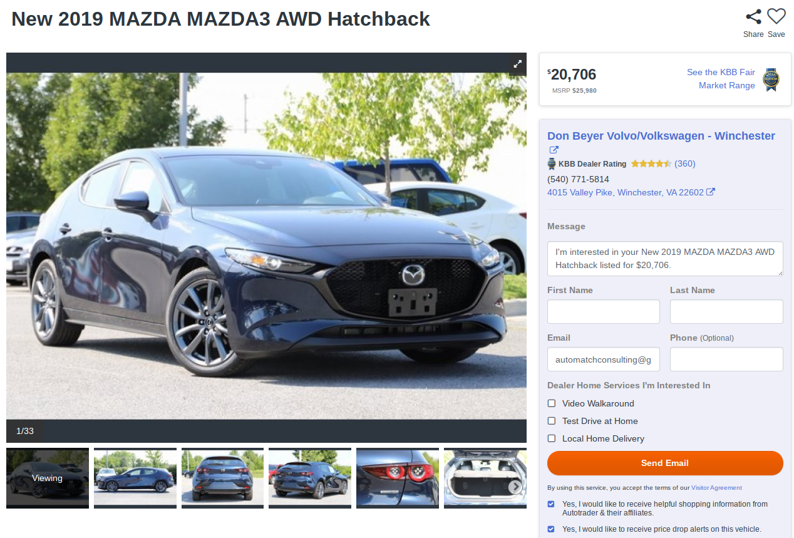Uncheck the Autotrader shopping information checkbox
This screenshot has width=794, height=538.
pyautogui.click(x=551, y=504)
